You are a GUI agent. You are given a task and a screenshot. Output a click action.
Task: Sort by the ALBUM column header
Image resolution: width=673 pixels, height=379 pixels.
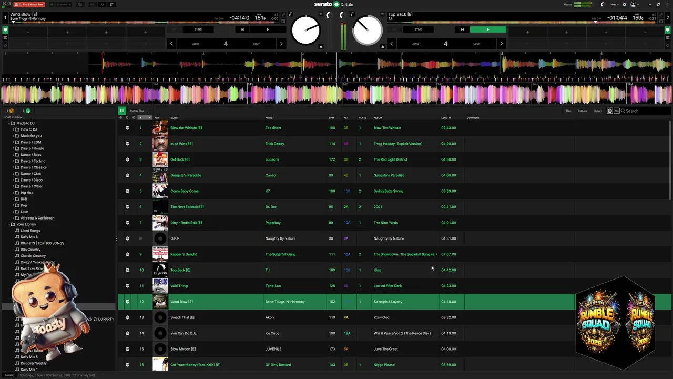[378, 118]
